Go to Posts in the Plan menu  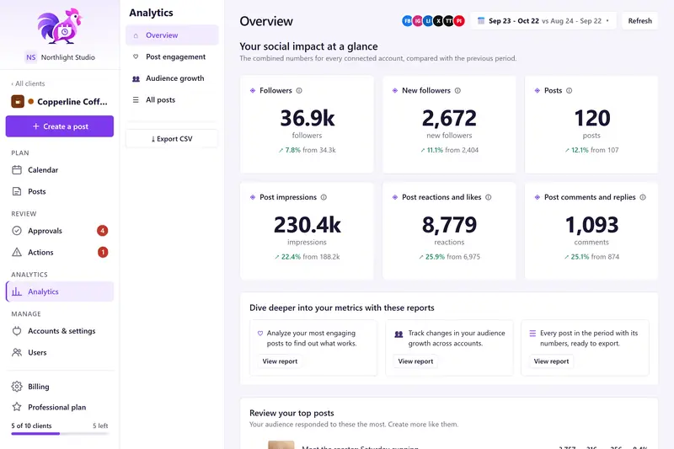pos(60,191)
